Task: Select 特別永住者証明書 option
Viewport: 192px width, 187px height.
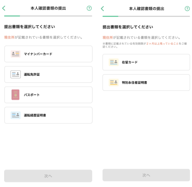Action: pos(146,83)
